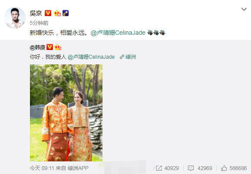Image resolution: width=251 pixels, height=174 pixels.
Task: Open the 绿洲 attached link
Action: (128, 57)
